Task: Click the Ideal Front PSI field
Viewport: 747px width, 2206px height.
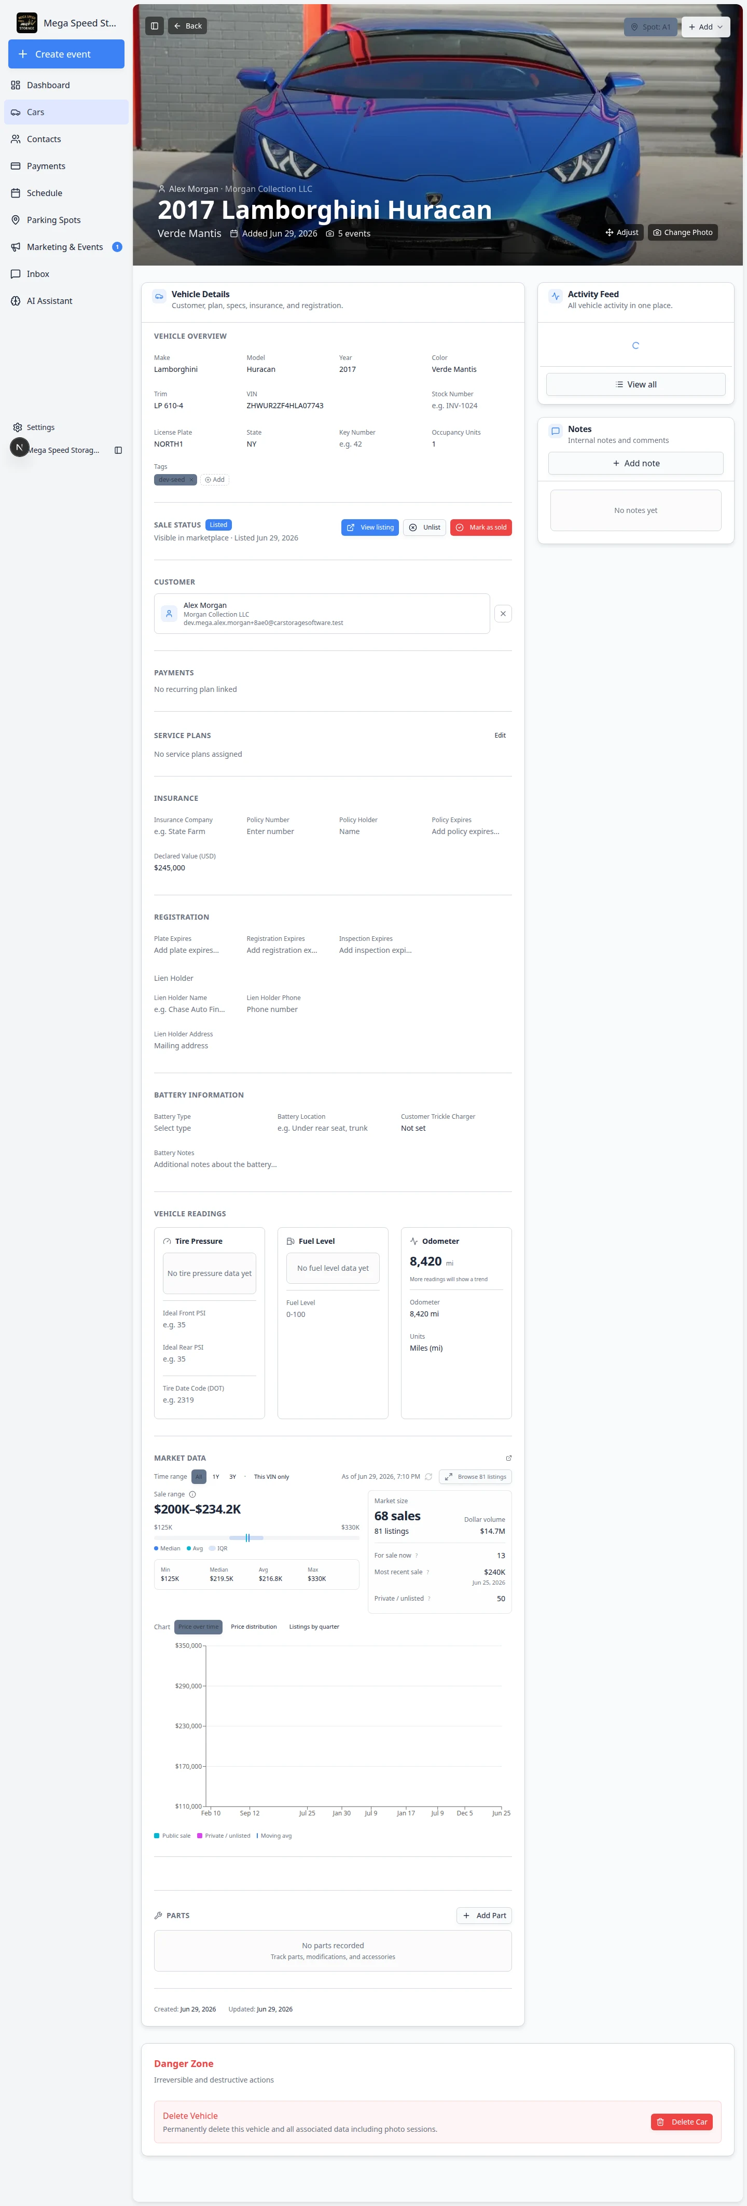Action: pyautogui.click(x=209, y=1325)
